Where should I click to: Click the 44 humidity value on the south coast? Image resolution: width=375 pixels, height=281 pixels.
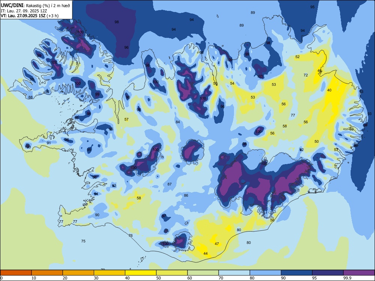click(x=205, y=254)
